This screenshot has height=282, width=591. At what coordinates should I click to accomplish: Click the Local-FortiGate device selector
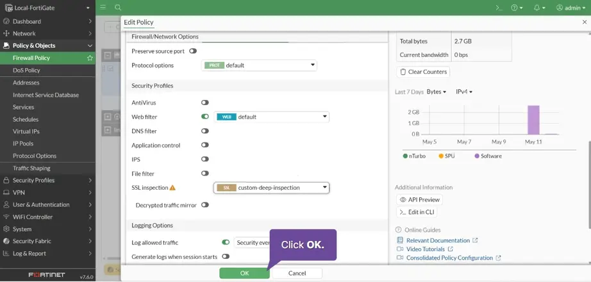[47, 8]
